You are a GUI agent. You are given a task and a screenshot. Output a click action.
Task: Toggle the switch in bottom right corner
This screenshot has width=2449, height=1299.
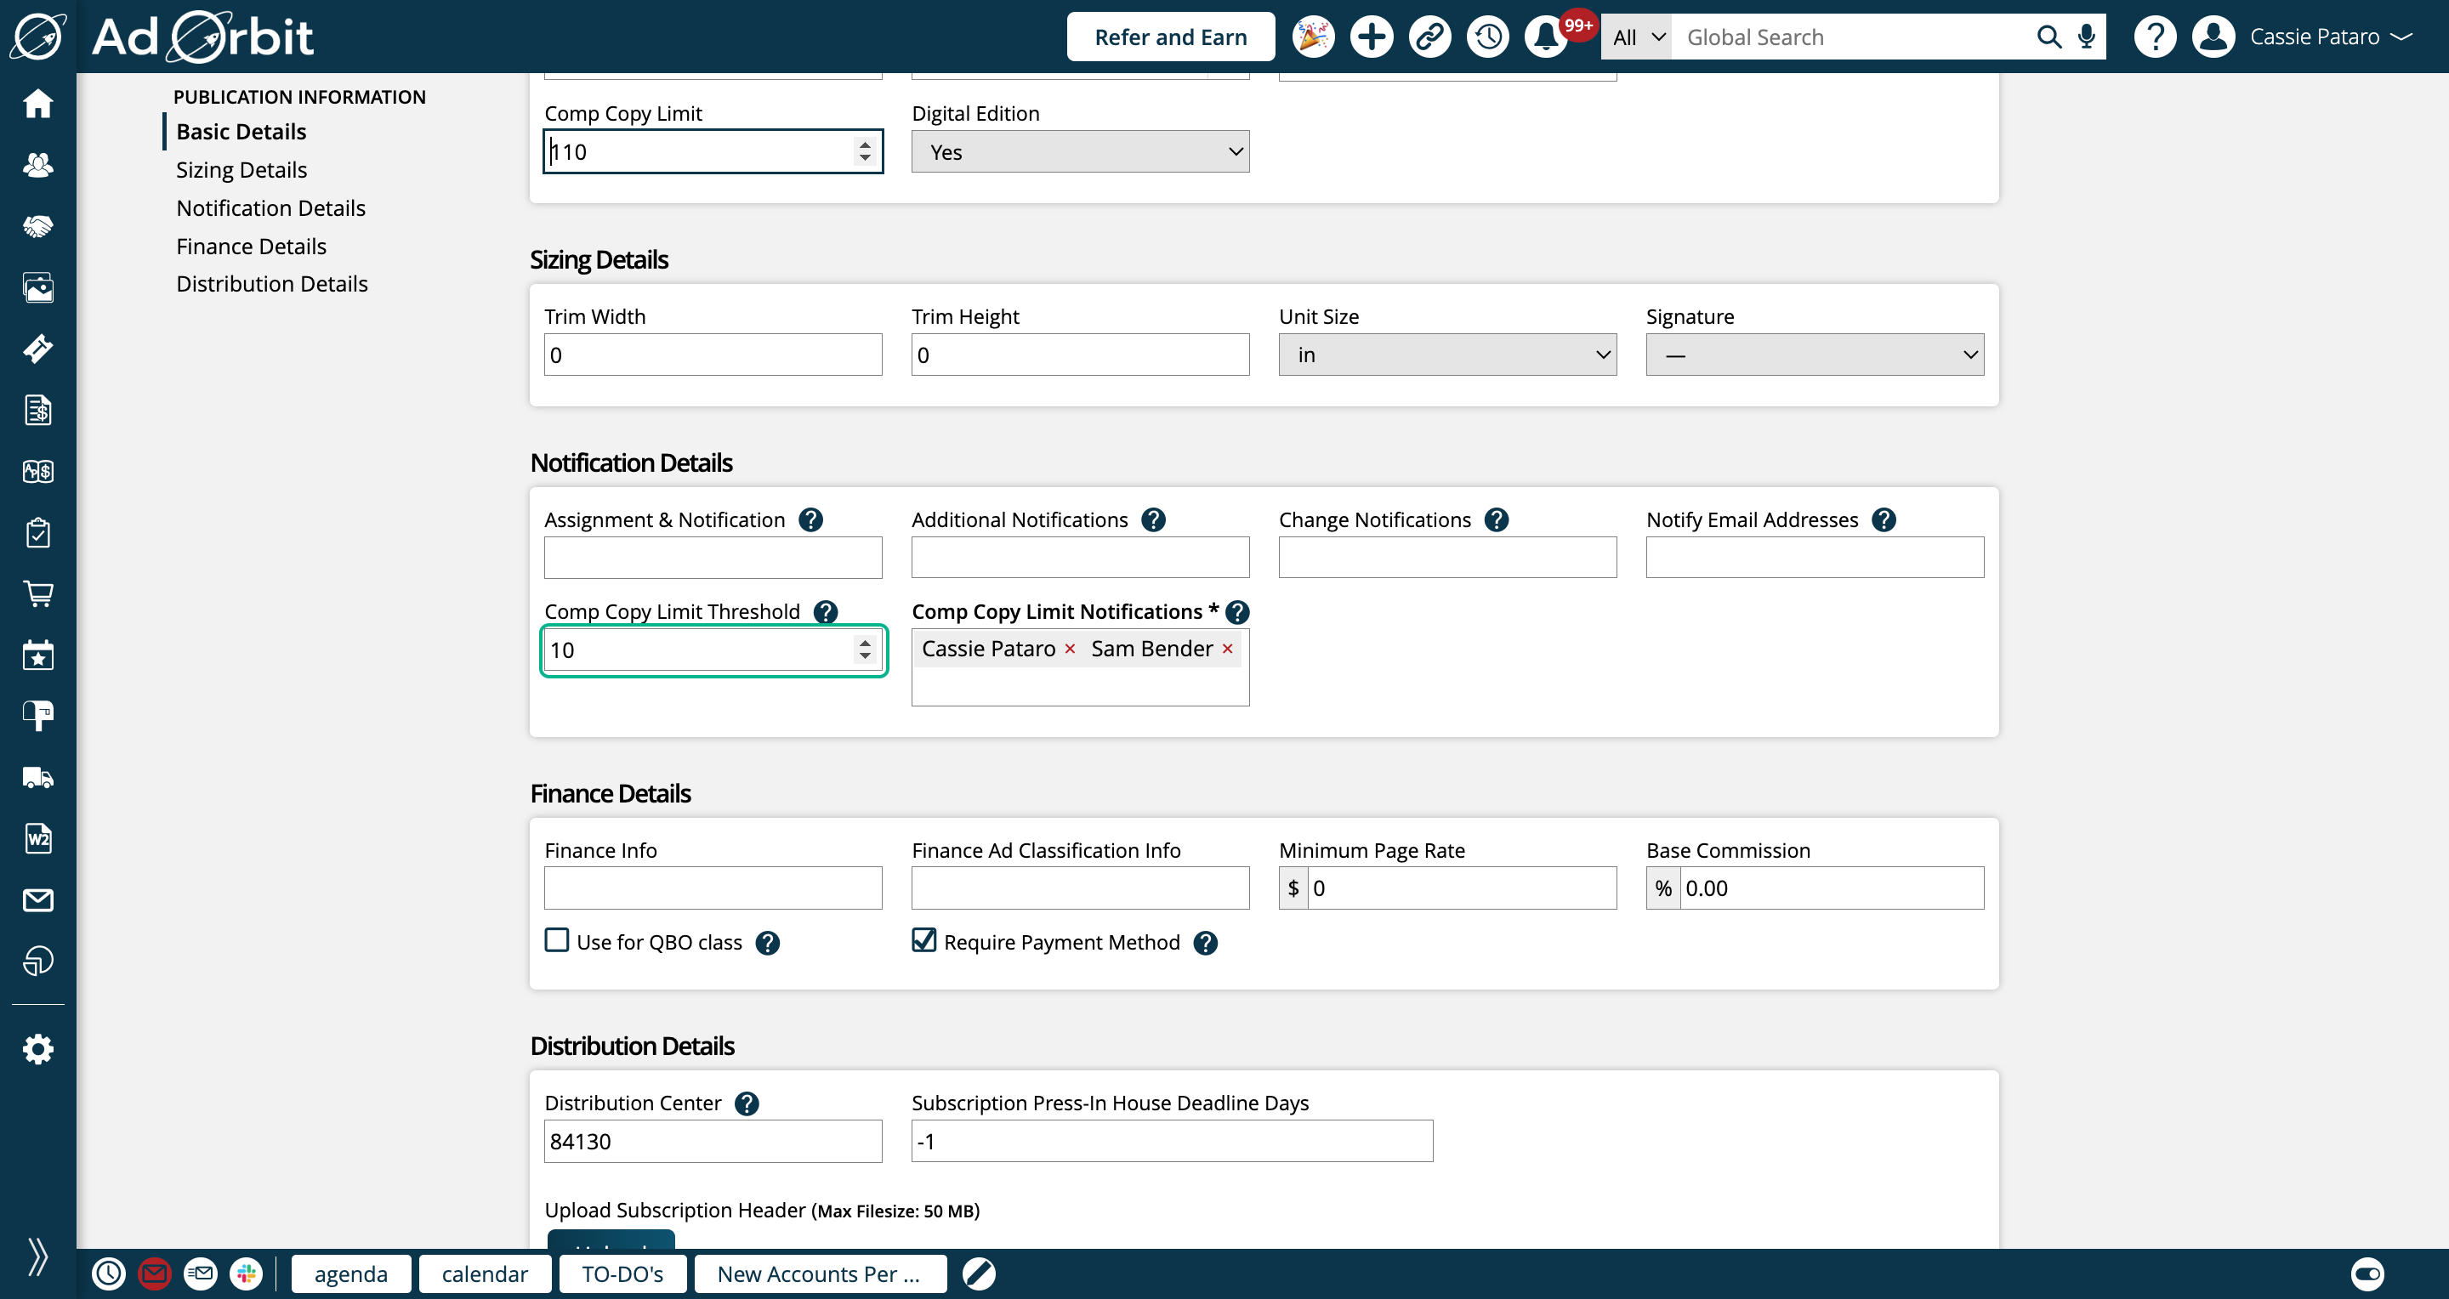pyautogui.click(x=2367, y=1273)
